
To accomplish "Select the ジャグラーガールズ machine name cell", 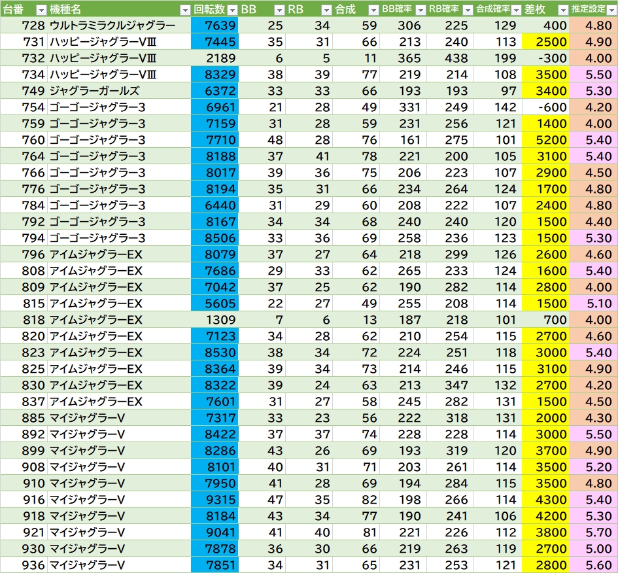I will tap(119, 91).
